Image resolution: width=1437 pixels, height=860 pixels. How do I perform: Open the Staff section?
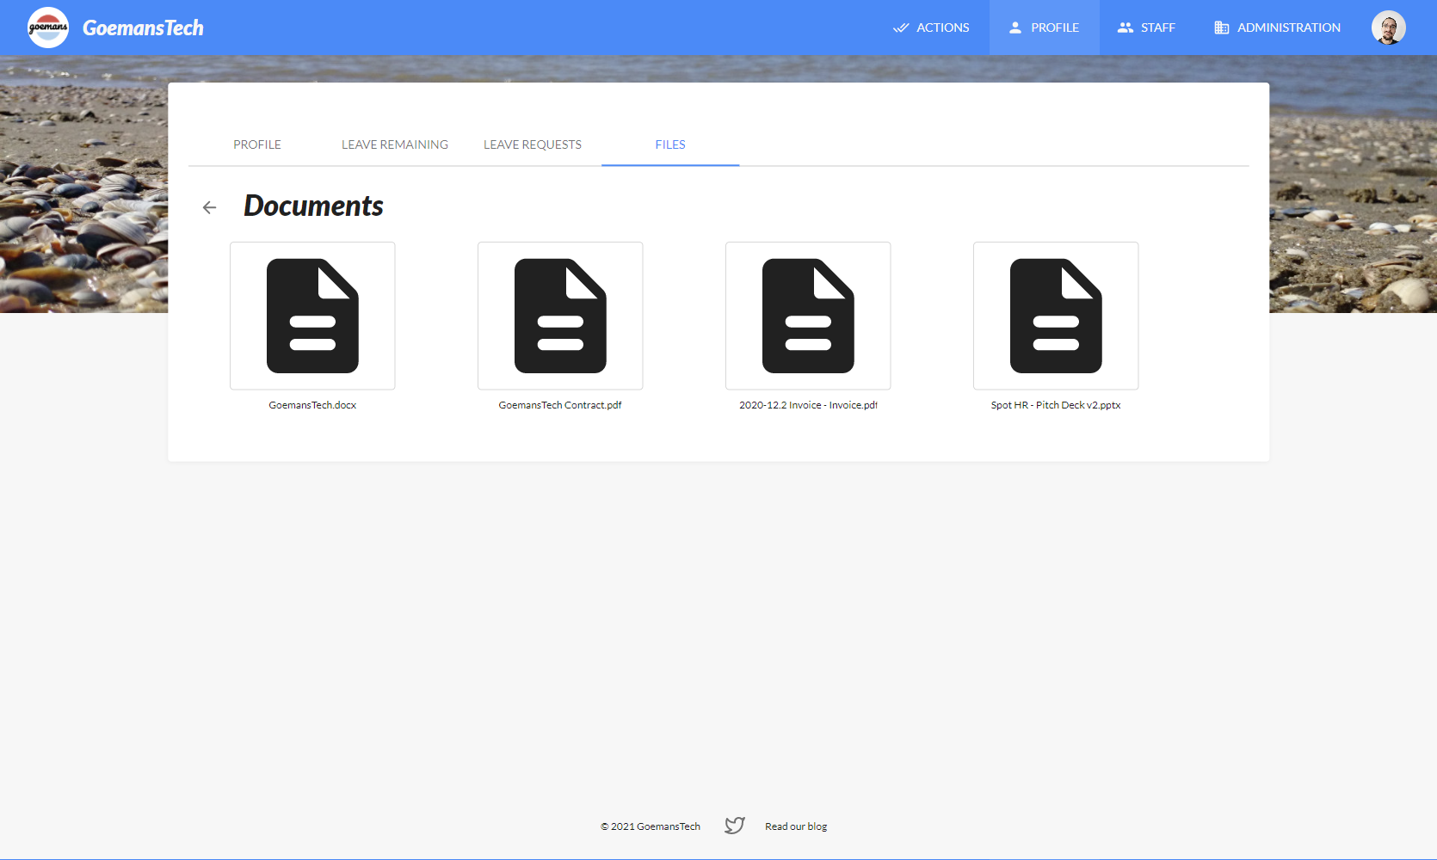(x=1146, y=28)
